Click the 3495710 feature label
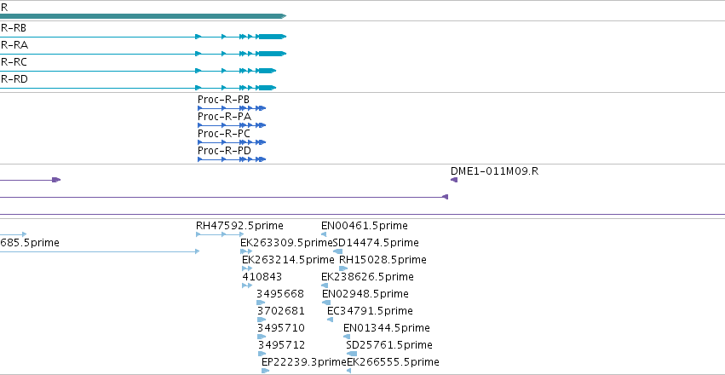725x375 pixels. click(281, 328)
